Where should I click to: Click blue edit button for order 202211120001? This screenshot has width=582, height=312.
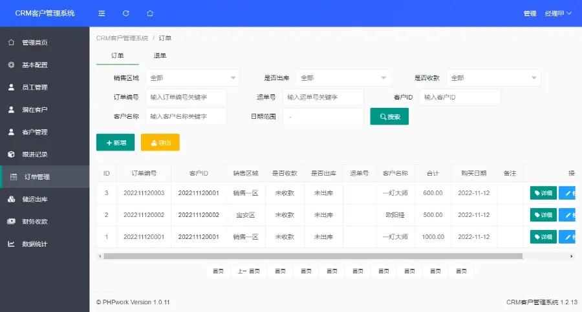tap(567, 236)
